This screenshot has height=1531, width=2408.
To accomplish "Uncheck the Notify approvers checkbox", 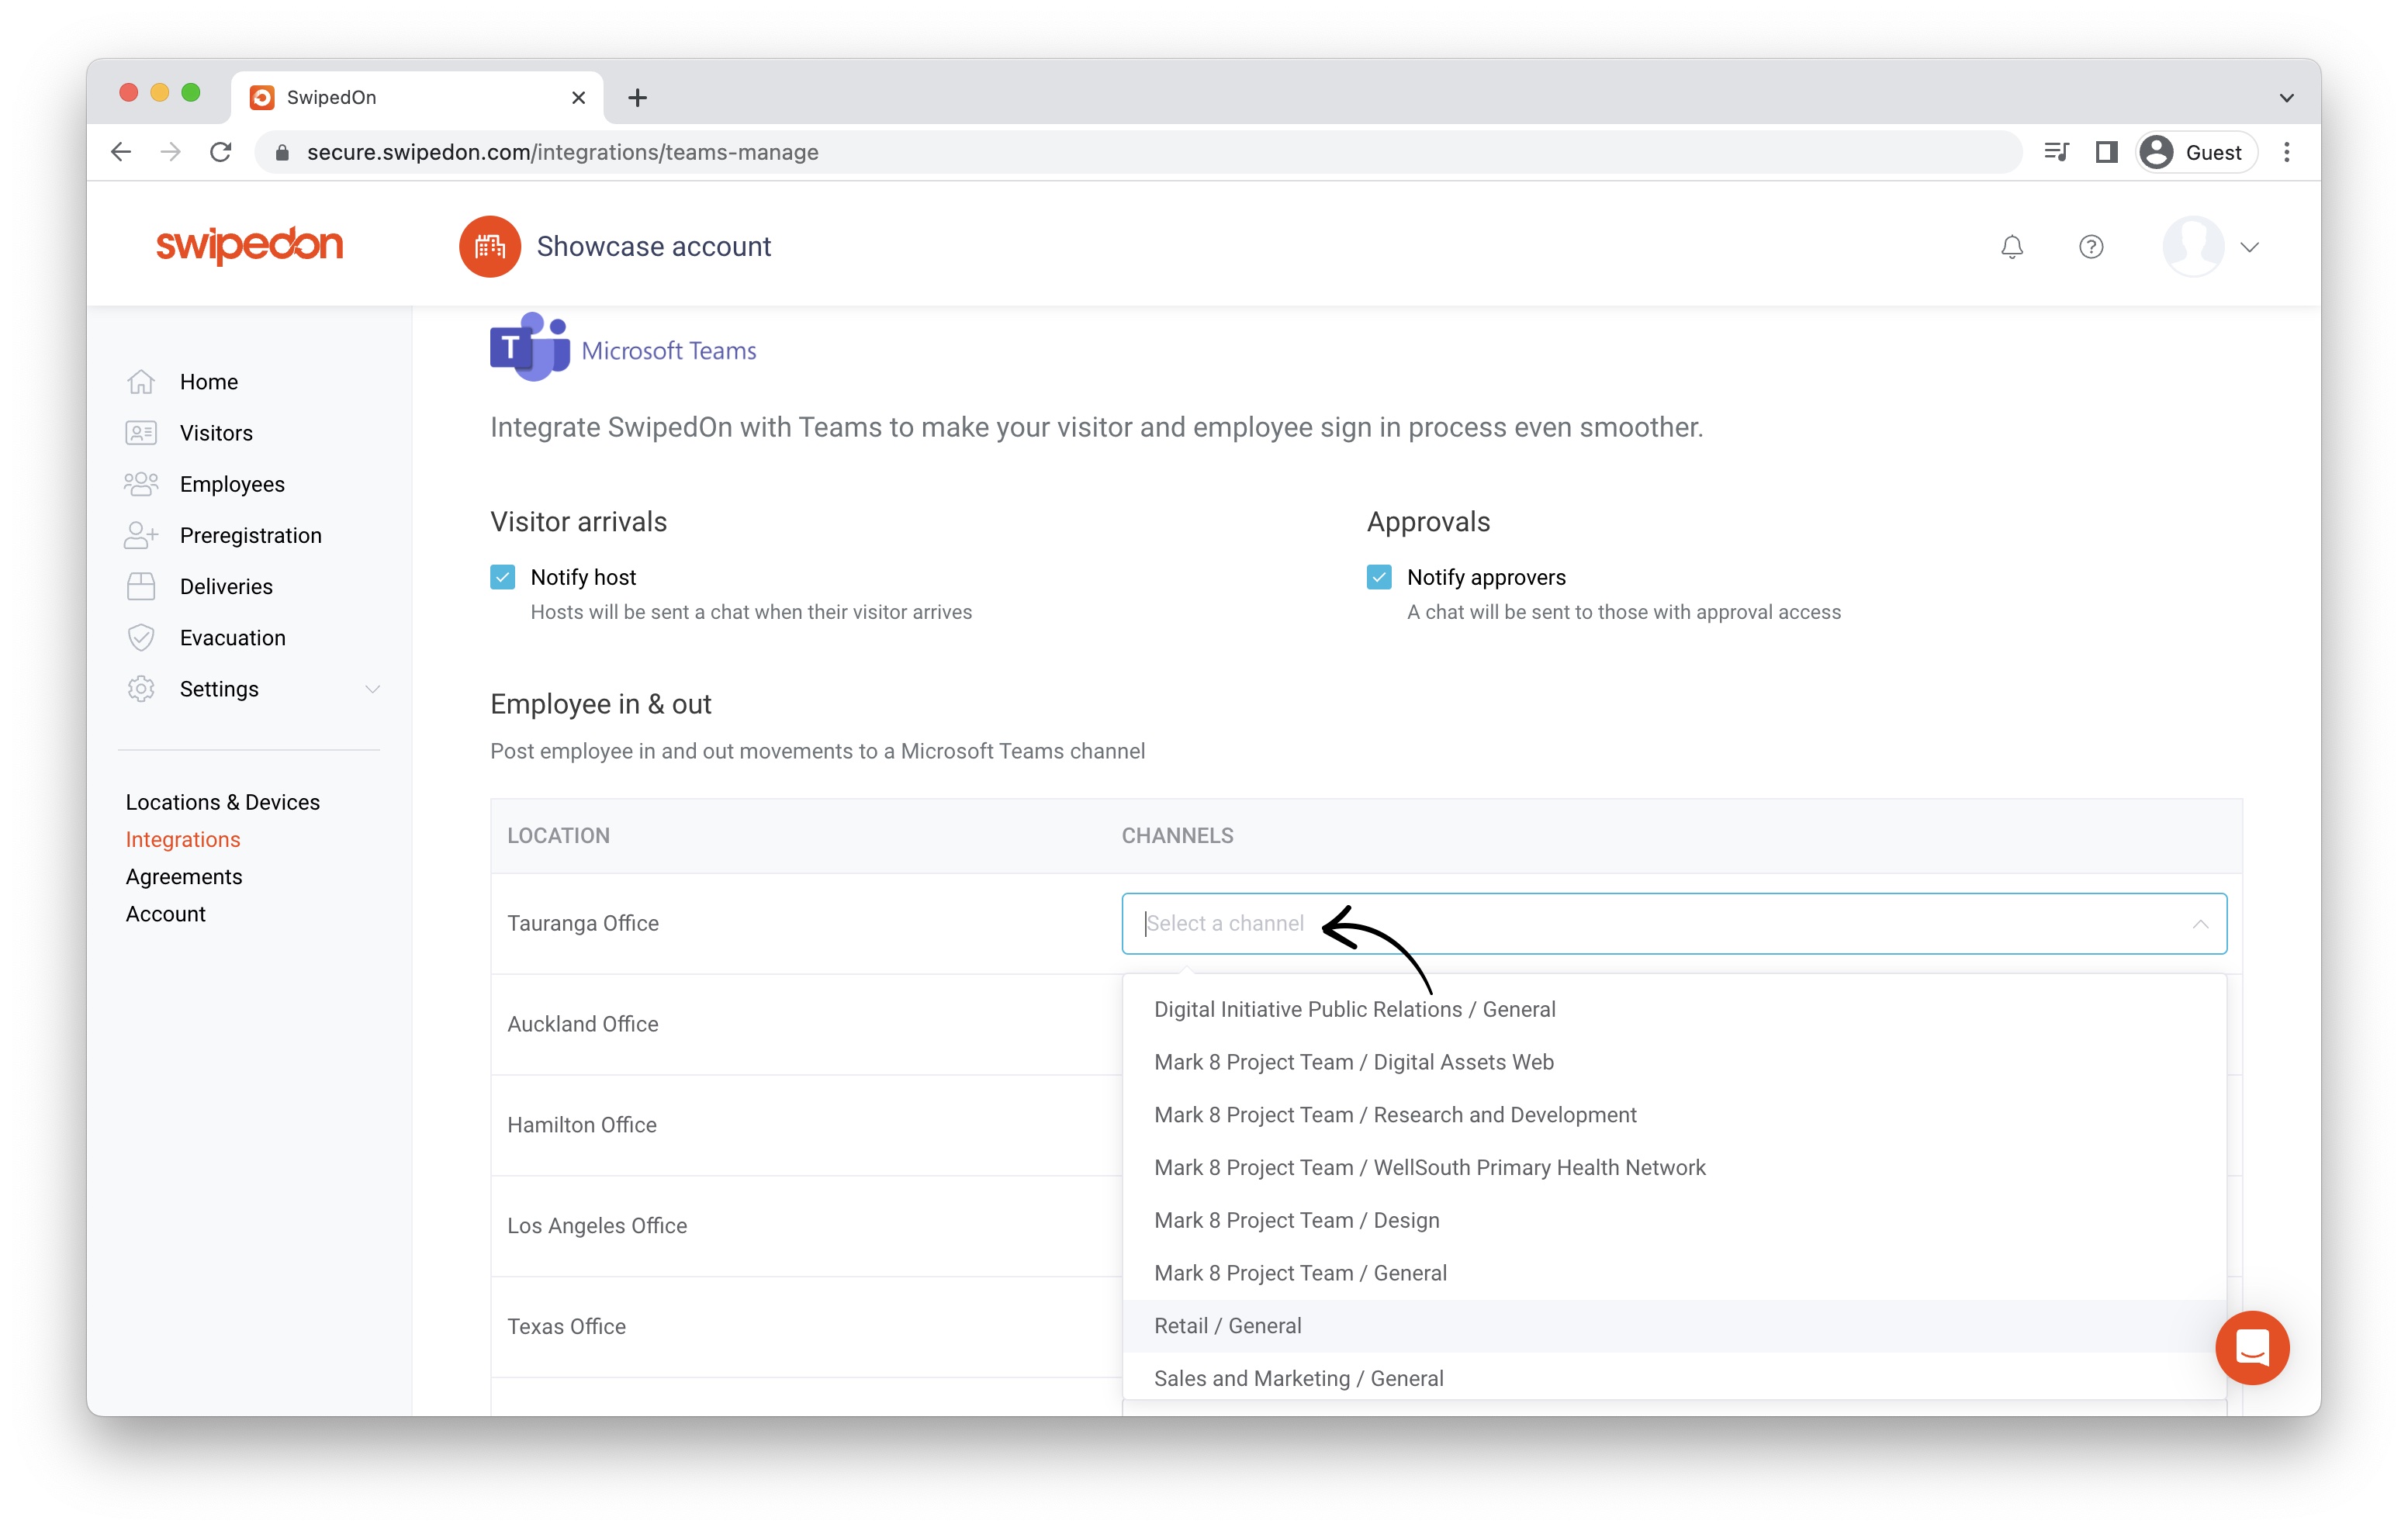I will pyautogui.click(x=1379, y=577).
